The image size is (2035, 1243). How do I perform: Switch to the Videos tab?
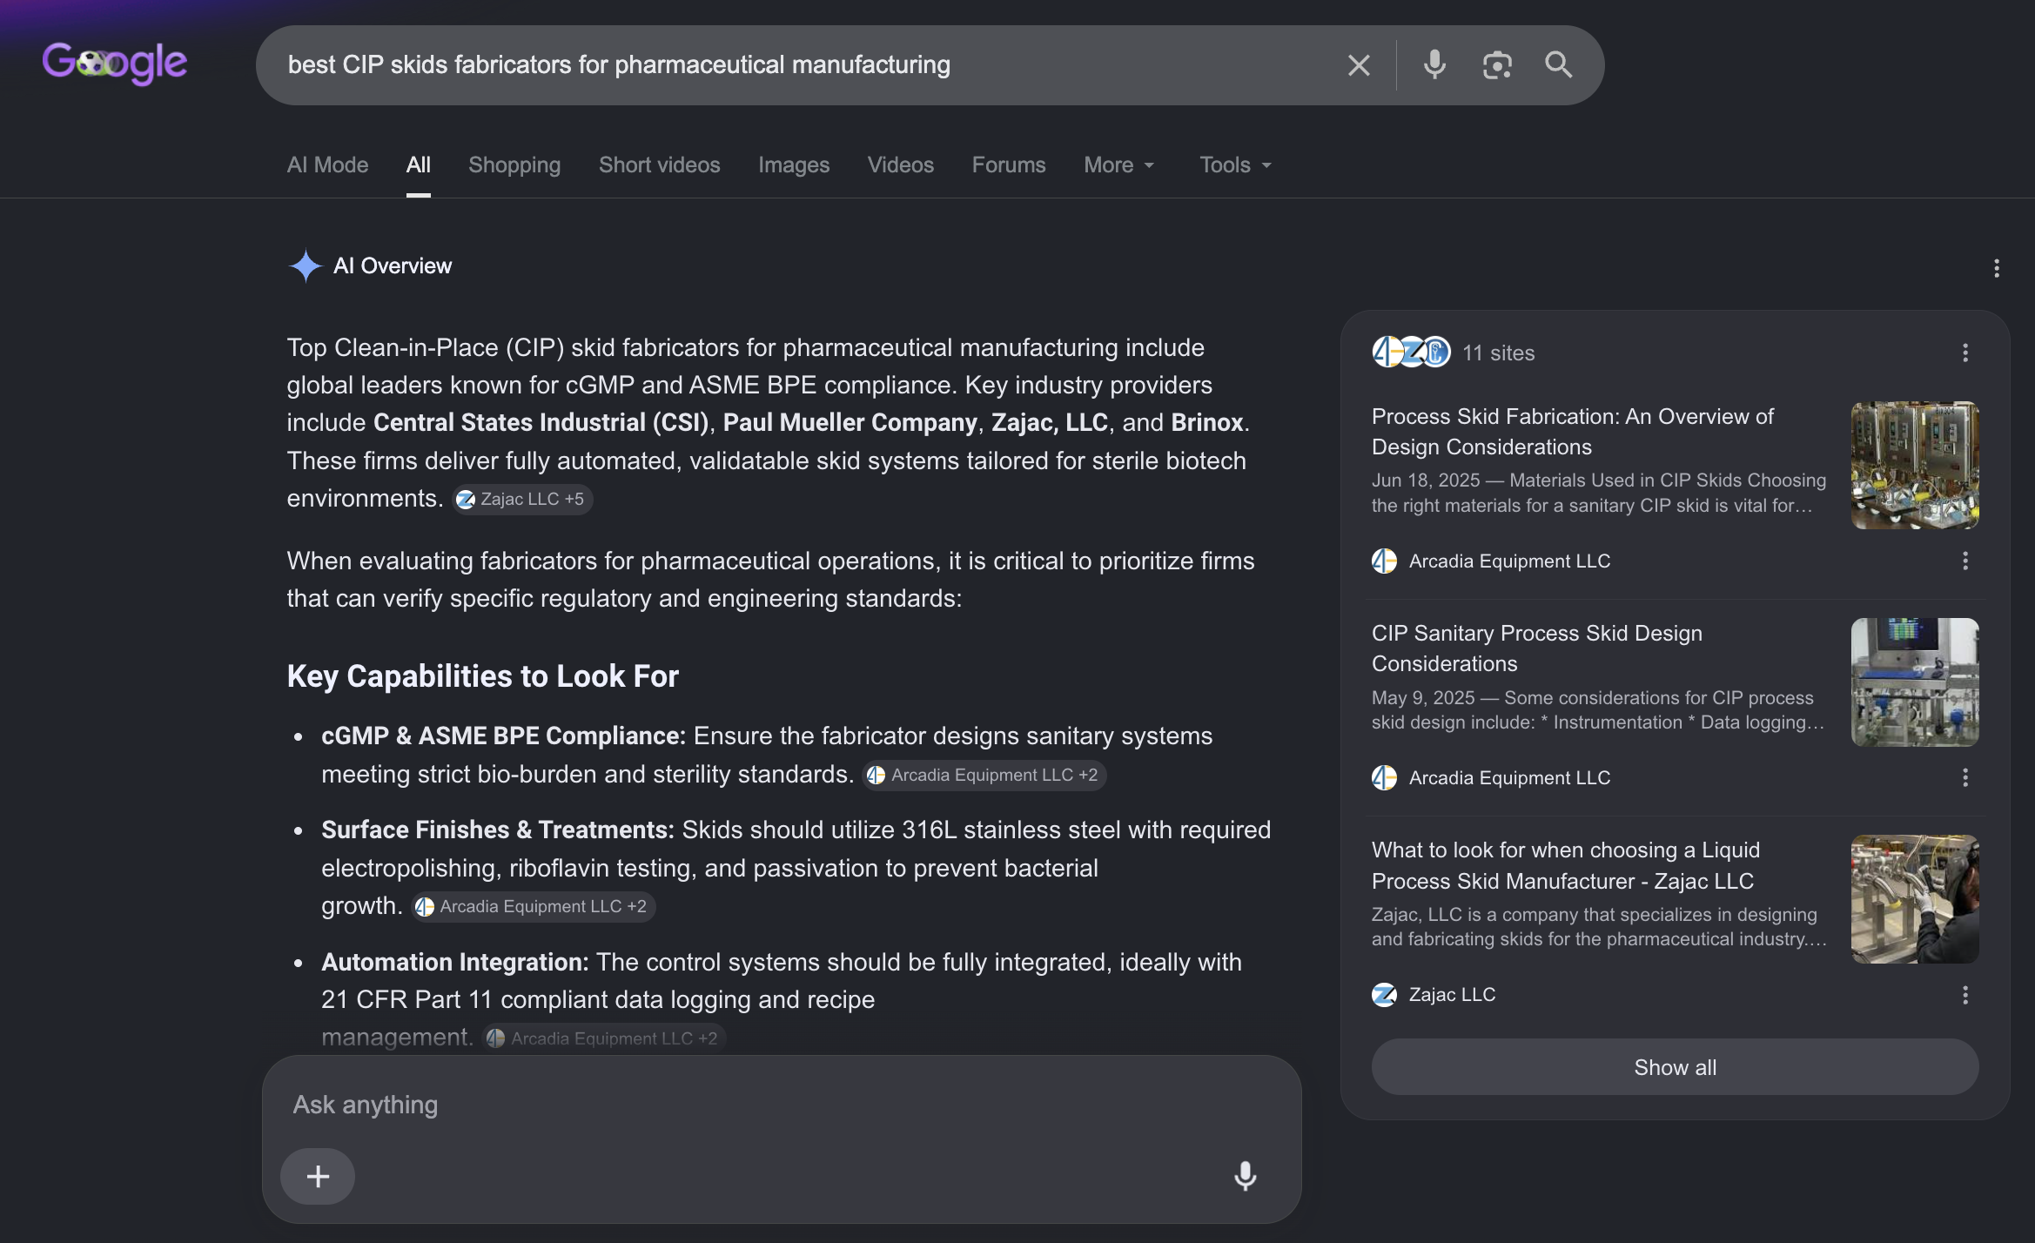click(901, 165)
